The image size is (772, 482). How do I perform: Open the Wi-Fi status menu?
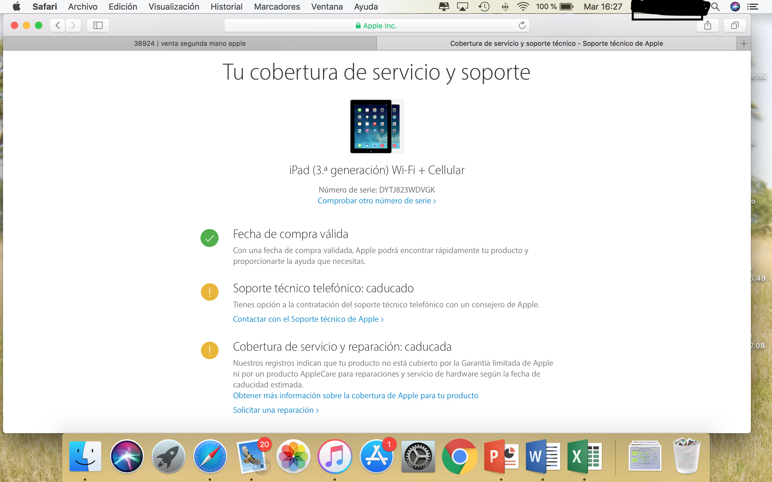coord(523,7)
